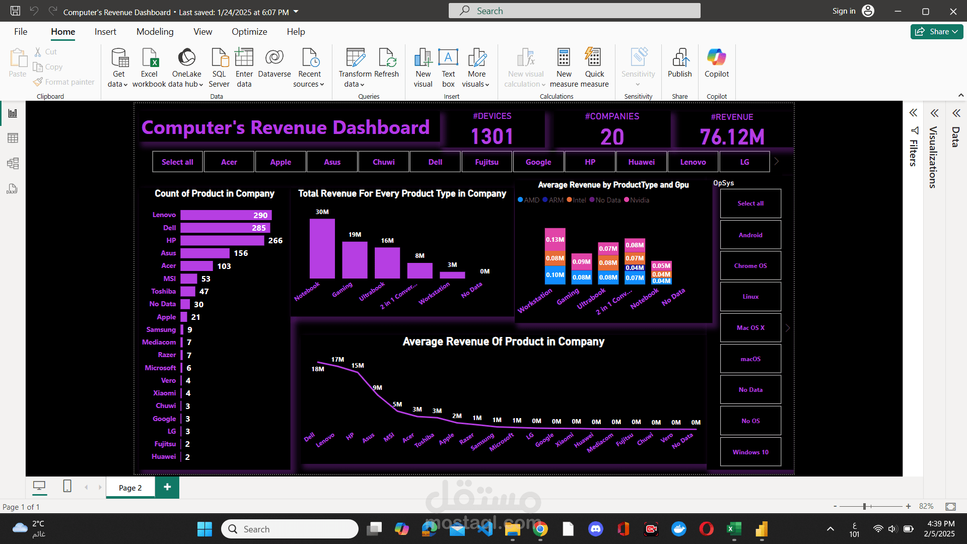Image resolution: width=967 pixels, height=544 pixels.
Task: Select Linux in OpSys slicer
Action: click(x=750, y=297)
